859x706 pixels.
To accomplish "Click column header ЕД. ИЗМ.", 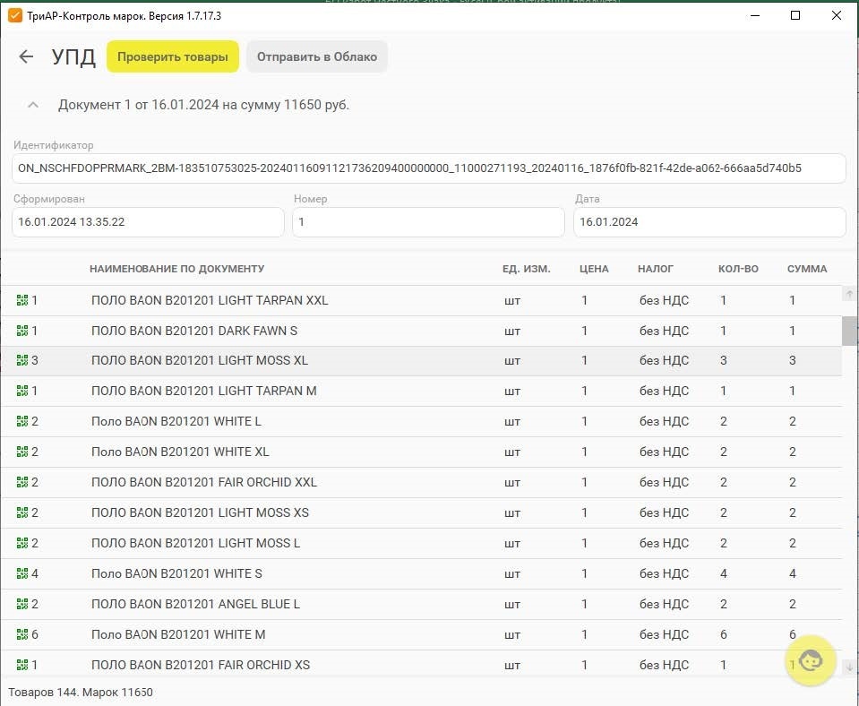I will 527,269.
